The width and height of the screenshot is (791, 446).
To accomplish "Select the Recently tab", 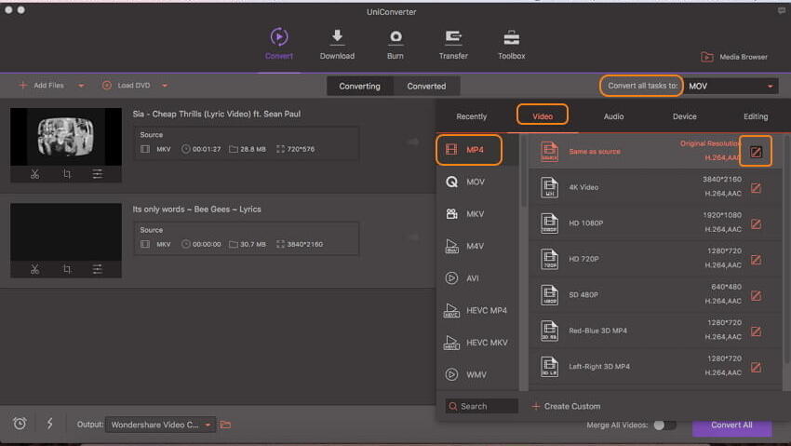I will point(471,116).
